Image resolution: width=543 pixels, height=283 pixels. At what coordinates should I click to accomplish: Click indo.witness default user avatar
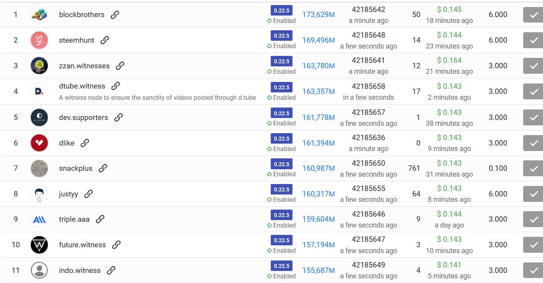(39, 270)
